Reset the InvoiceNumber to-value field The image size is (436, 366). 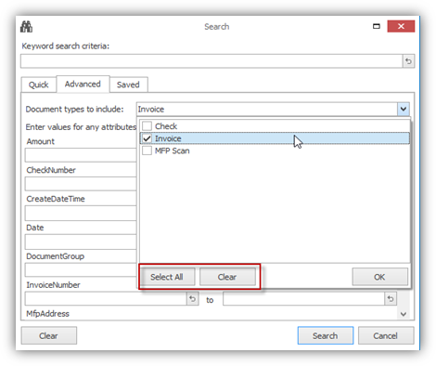tap(391, 299)
